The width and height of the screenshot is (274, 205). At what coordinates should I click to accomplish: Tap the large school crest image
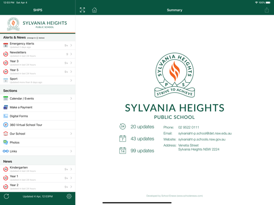175,75
